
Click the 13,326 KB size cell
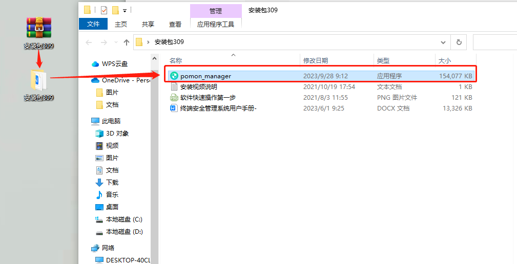pyautogui.click(x=458, y=108)
